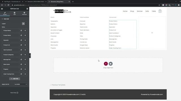Image resolution: width=181 pixels, height=101 pixels.
Task: Switch to the Advanced tab
Action: coord(24,13)
